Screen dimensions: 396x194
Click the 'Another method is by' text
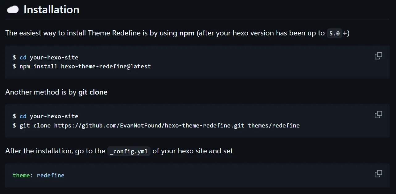point(41,92)
